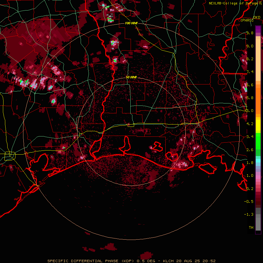Image resolution: width=263 pixels, height=263 pixels.
Task: Click the 1.0 scale value
Action: click(x=250, y=176)
